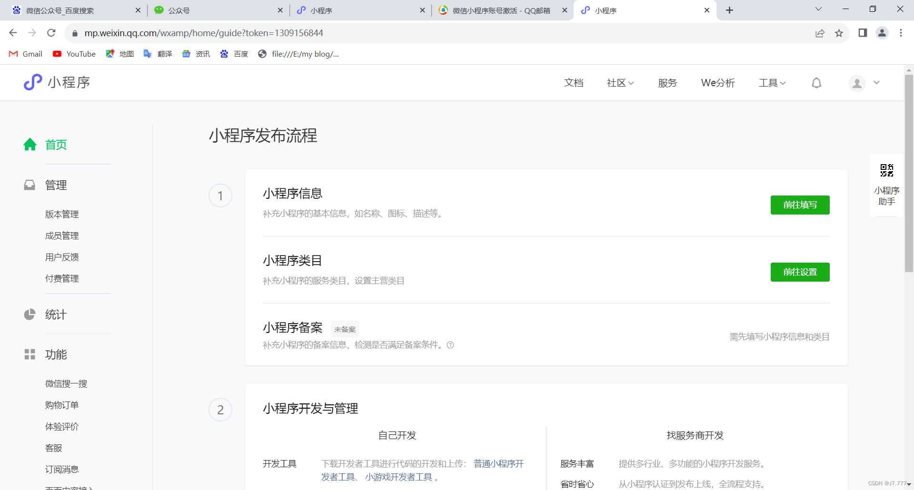Image resolution: width=914 pixels, height=490 pixels.
Task: Open the Chrome profile icon
Action: 882,33
